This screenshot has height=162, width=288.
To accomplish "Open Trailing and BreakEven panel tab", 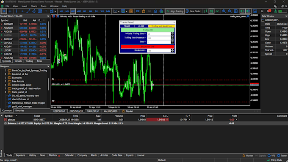I will 161,26.
